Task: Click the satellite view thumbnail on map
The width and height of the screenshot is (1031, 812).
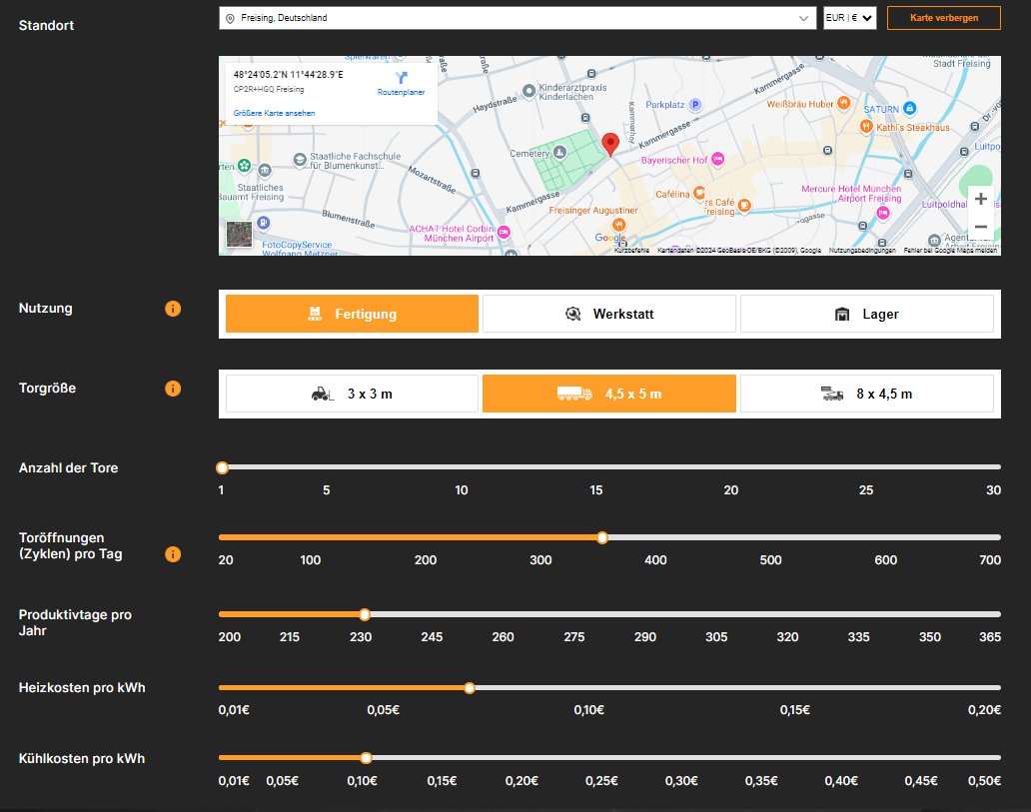Action: [x=240, y=234]
